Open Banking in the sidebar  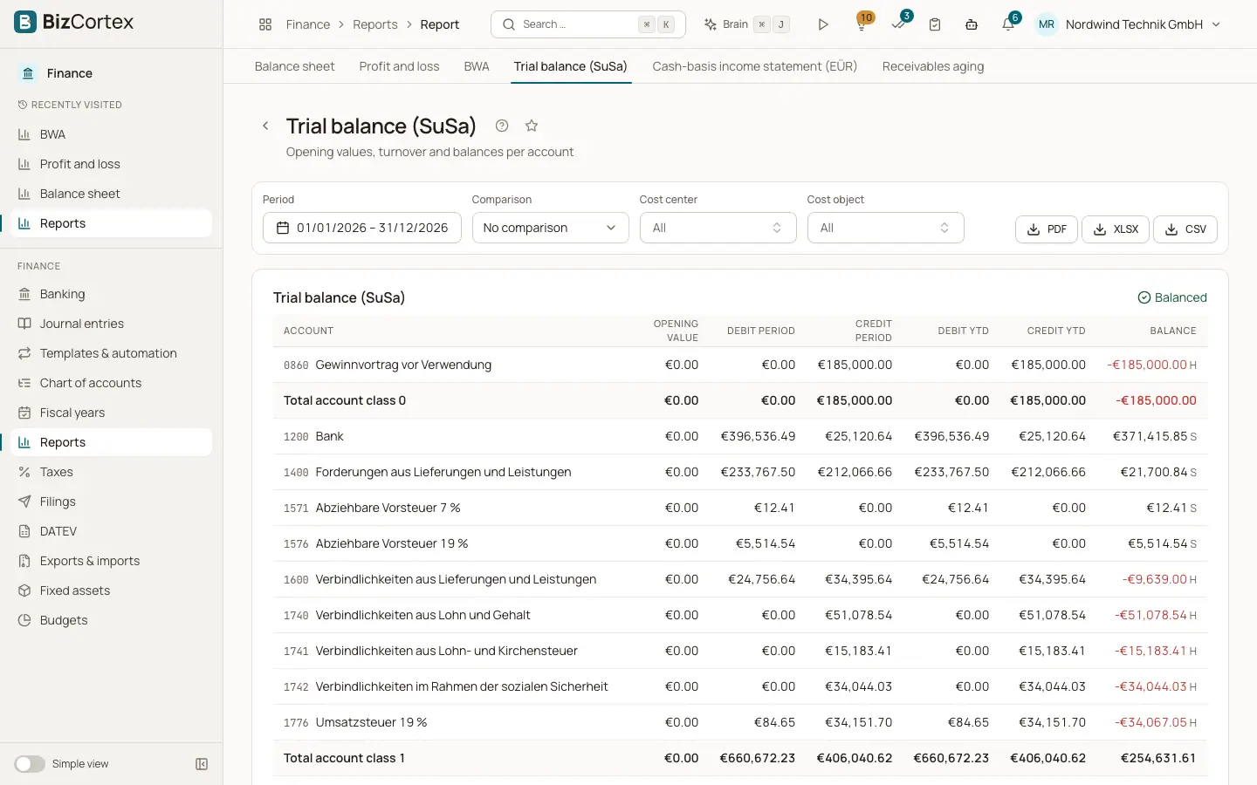coord(112,294)
